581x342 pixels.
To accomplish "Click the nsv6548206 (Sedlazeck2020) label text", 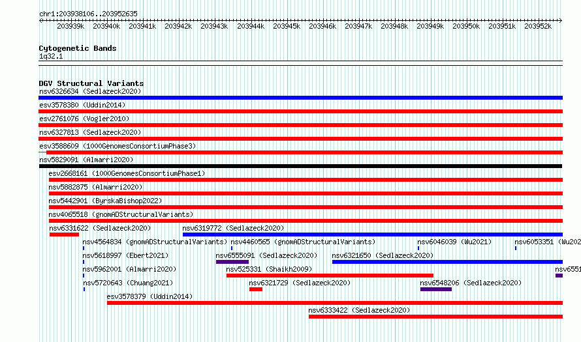I will pyautogui.click(x=471, y=283).
